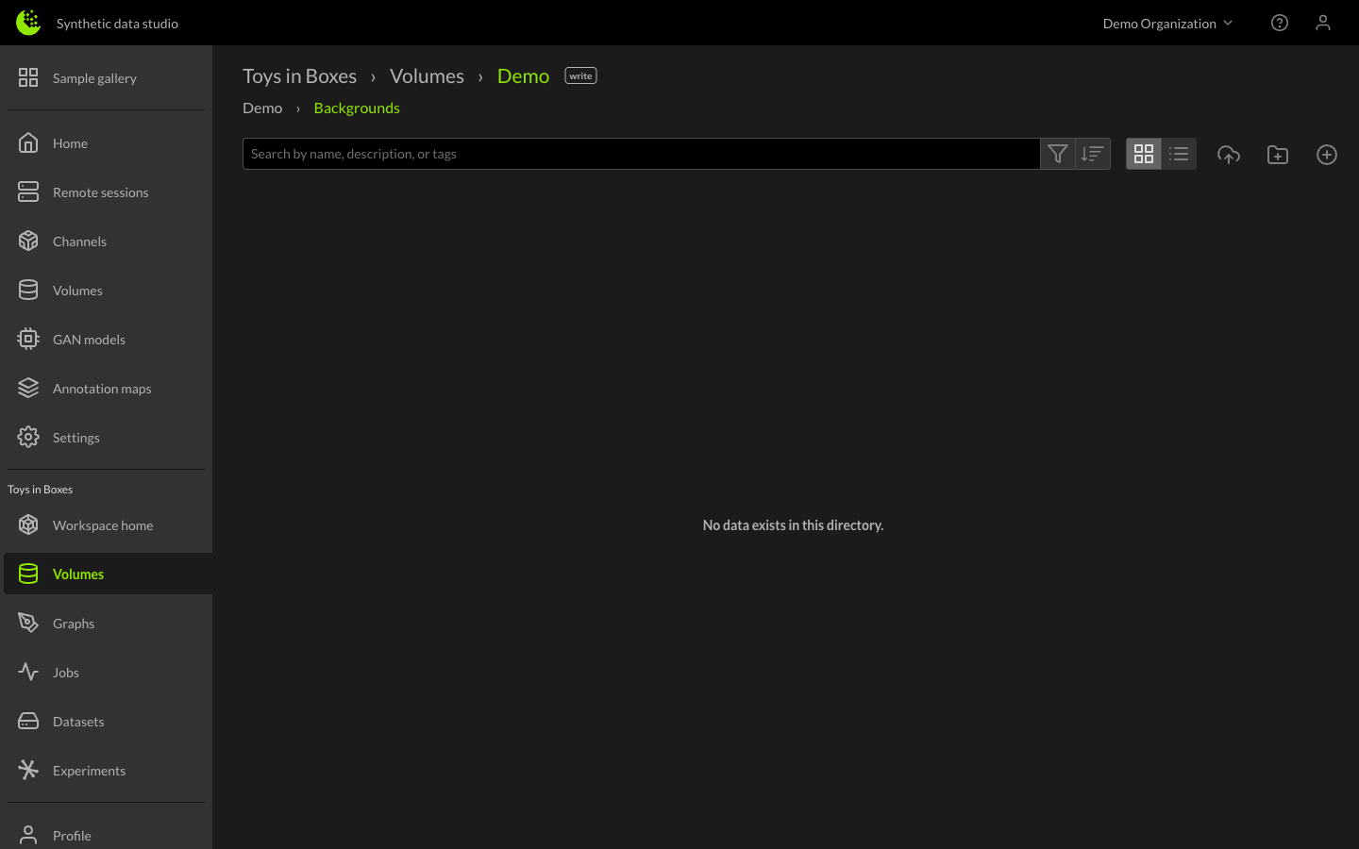Open help via the question mark icon

tap(1279, 23)
